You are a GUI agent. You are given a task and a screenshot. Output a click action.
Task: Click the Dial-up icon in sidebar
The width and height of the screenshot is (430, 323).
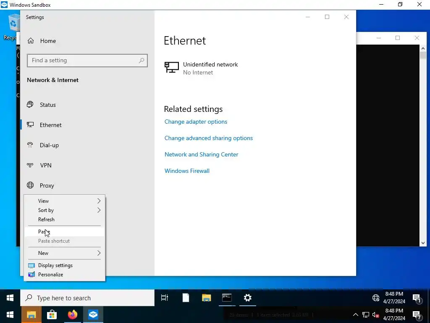tap(30, 145)
